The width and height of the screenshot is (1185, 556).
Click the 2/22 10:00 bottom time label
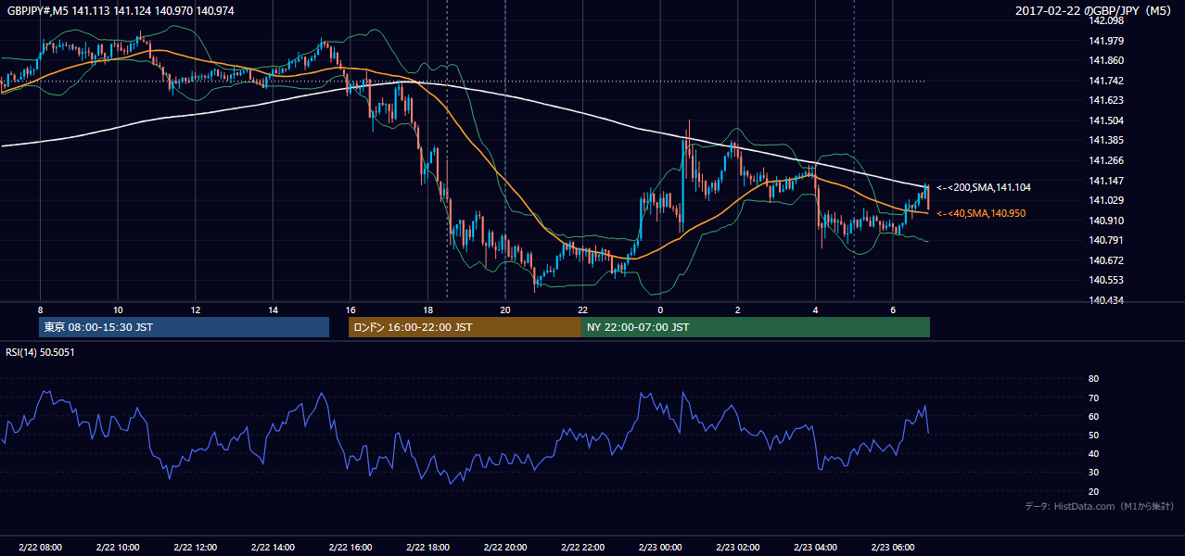click(x=118, y=547)
